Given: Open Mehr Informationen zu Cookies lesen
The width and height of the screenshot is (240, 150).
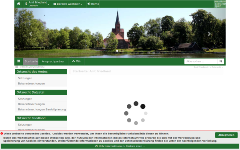Looking at the screenshot, I should pyautogui.click(x=120, y=146).
